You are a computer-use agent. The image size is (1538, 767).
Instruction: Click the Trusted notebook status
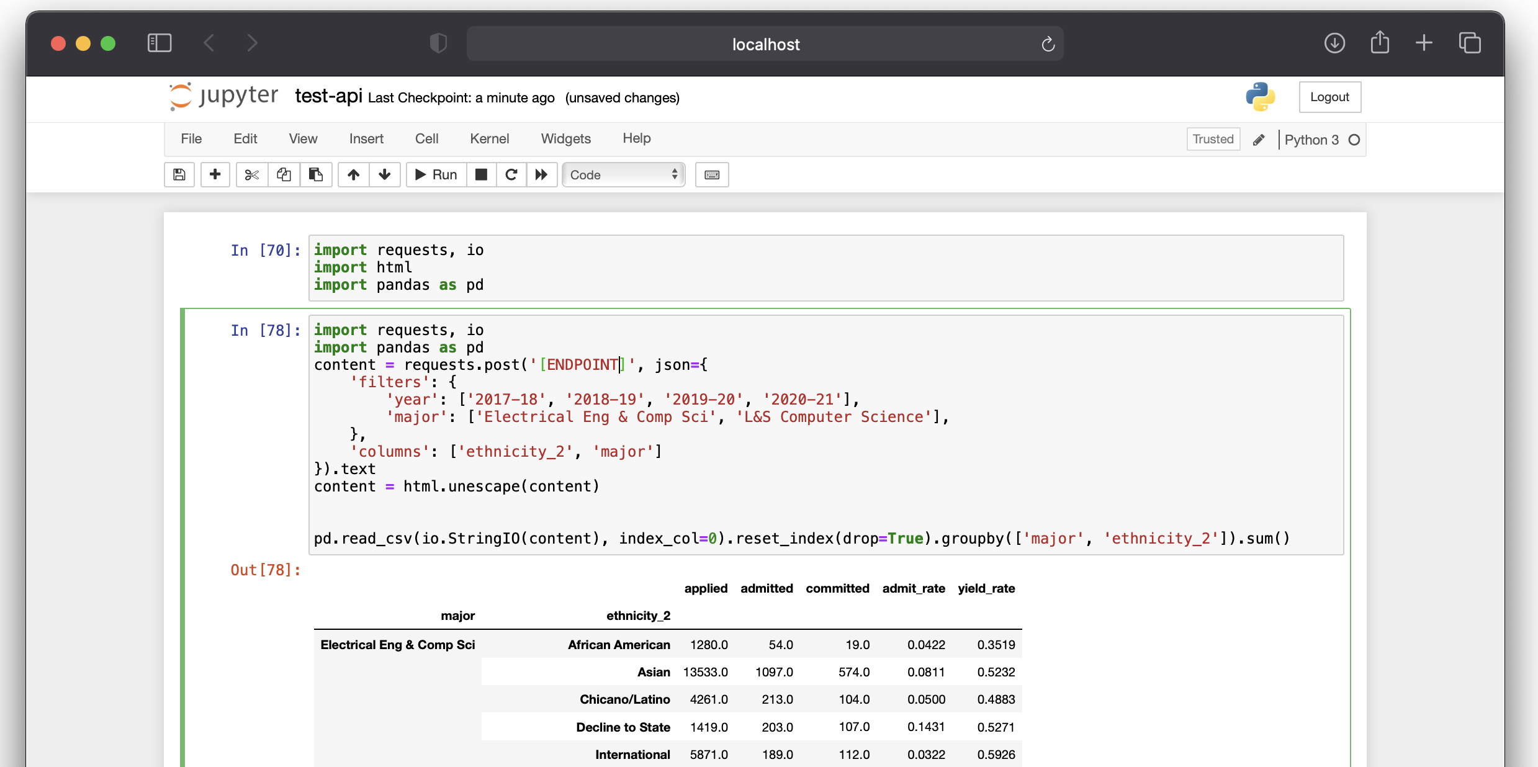1213,139
